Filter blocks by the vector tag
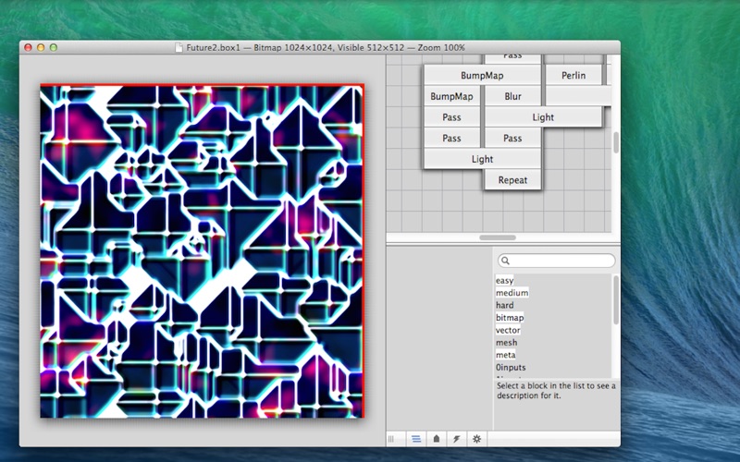The width and height of the screenshot is (740, 462). [x=508, y=330]
